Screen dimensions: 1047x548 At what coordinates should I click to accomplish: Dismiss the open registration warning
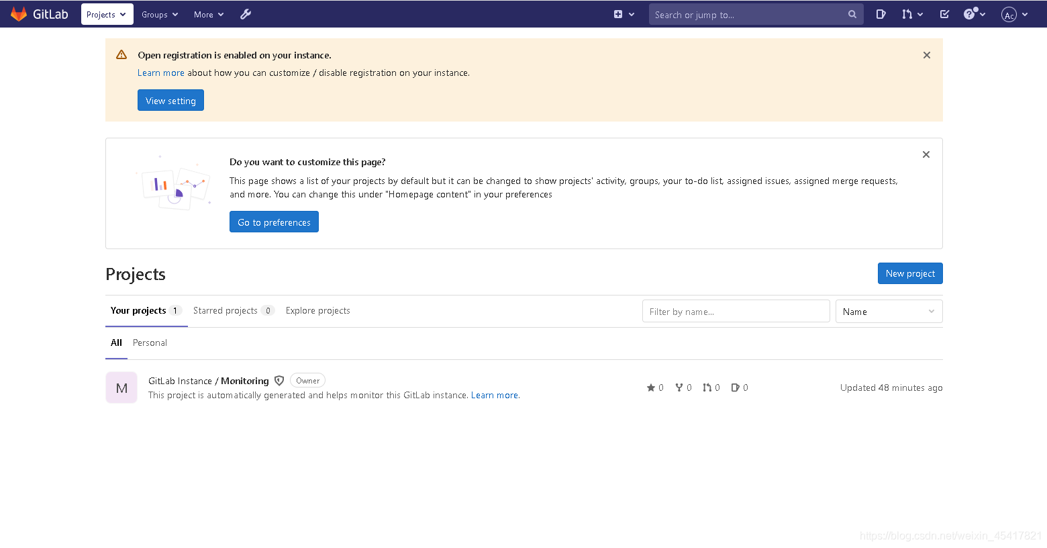926,55
